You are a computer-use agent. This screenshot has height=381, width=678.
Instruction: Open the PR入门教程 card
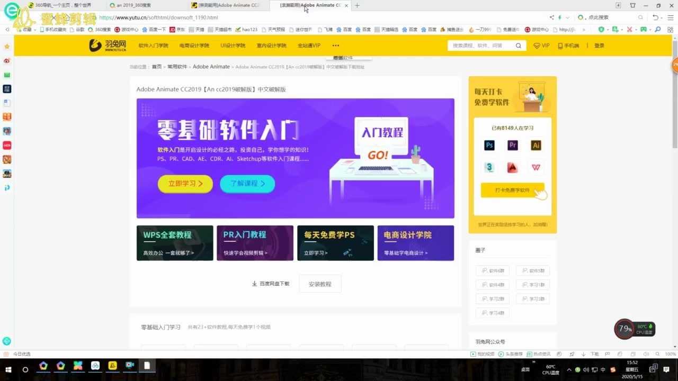pyautogui.click(x=255, y=243)
